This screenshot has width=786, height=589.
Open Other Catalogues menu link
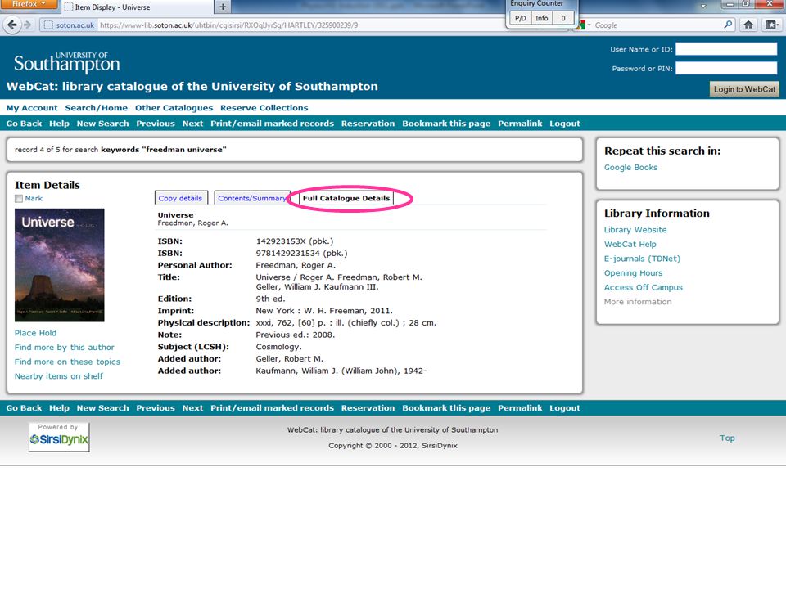point(174,108)
